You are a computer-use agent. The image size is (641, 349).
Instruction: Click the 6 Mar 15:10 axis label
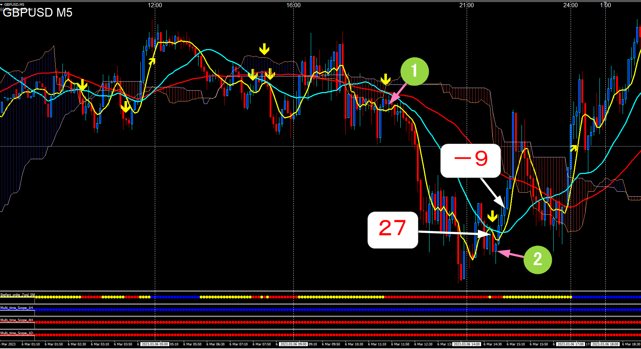(x=516, y=344)
